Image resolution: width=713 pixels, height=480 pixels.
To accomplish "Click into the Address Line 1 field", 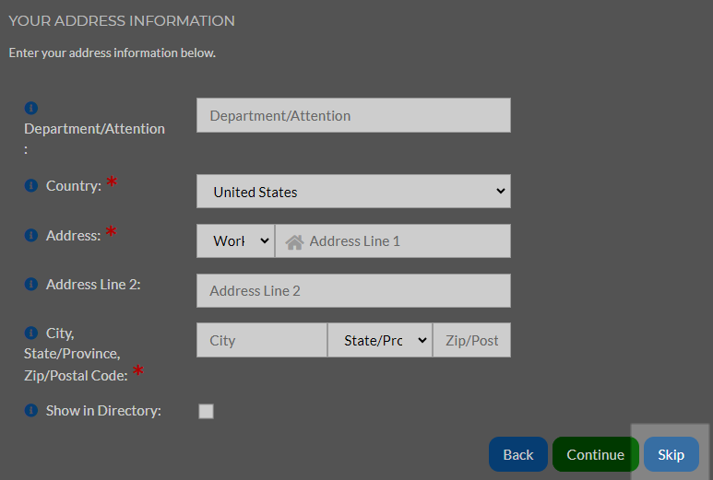I will point(393,240).
